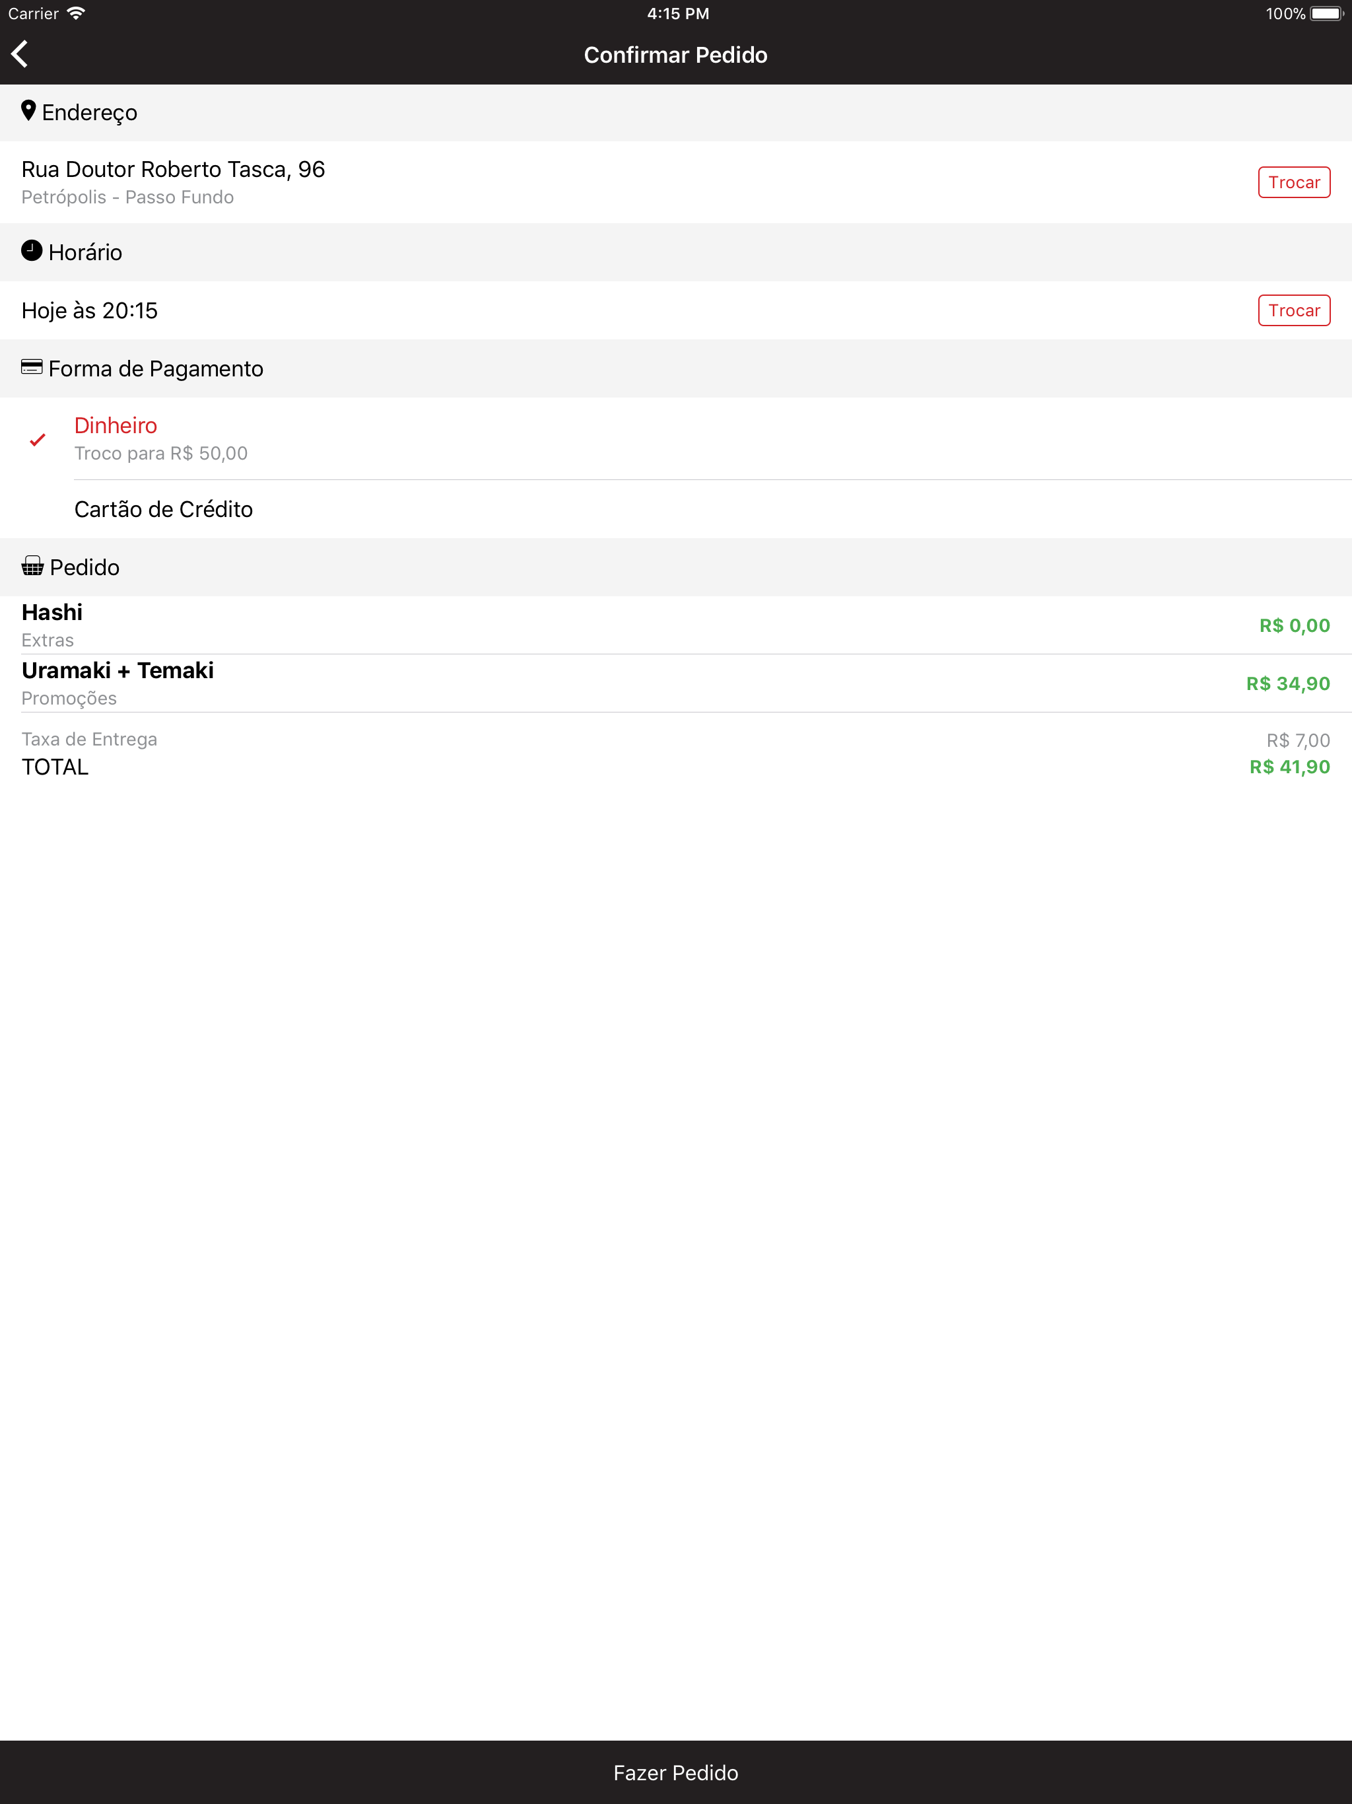Go back using the back arrow
The image size is (1352, 1804).
click(20, 54)
